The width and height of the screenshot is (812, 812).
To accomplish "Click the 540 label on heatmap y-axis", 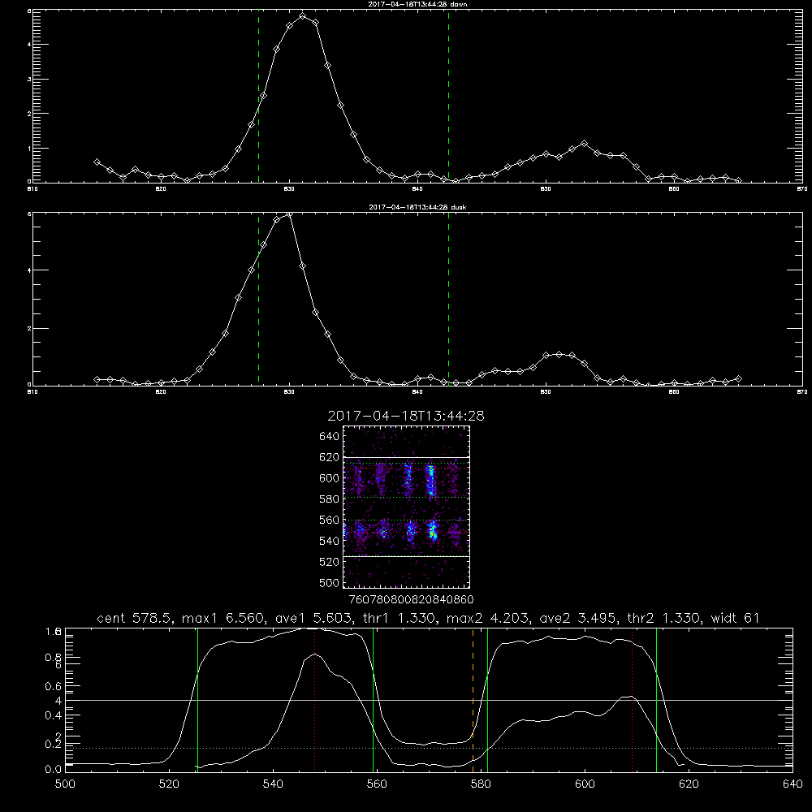I will (330, 541).
